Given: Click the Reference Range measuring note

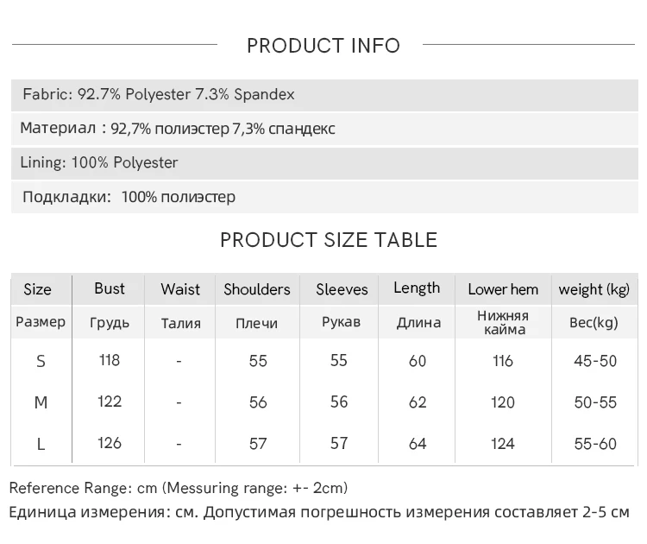Looking at the screenshot, I should [x=179, y=488].
